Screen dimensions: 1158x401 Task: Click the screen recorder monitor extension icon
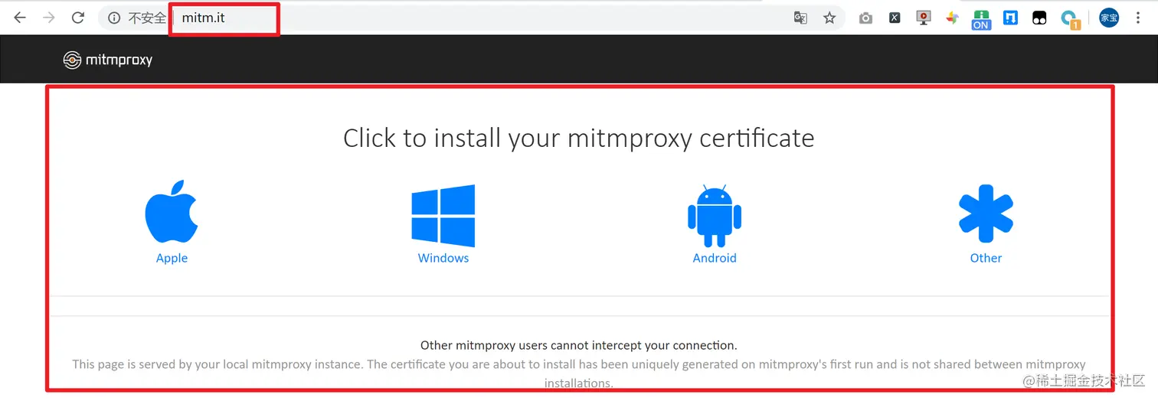point(924,18)
